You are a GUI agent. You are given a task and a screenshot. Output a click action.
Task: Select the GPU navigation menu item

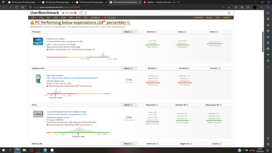click(x=41, y=17)
